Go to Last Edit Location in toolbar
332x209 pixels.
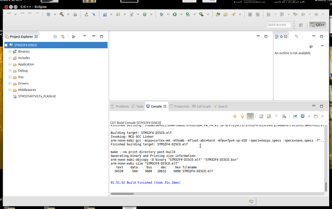pyautogui.click(x=295, y=14)
